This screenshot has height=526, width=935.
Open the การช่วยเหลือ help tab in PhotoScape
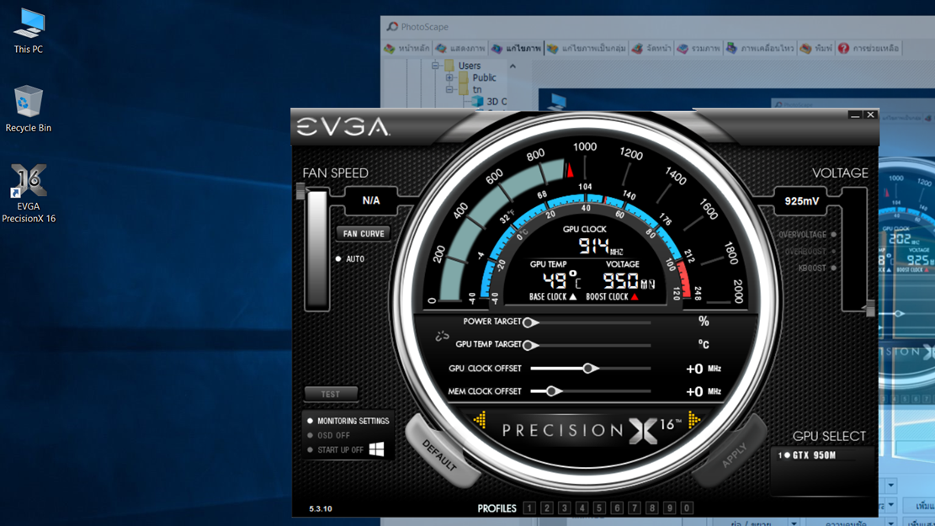pos(869,48)
